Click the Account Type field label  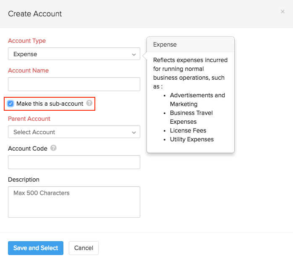click(x=27, y=41)
